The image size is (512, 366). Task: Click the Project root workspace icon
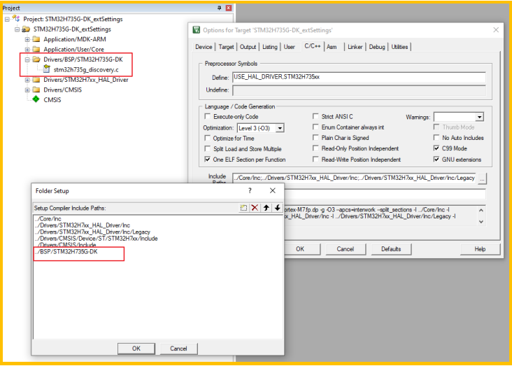16,19
